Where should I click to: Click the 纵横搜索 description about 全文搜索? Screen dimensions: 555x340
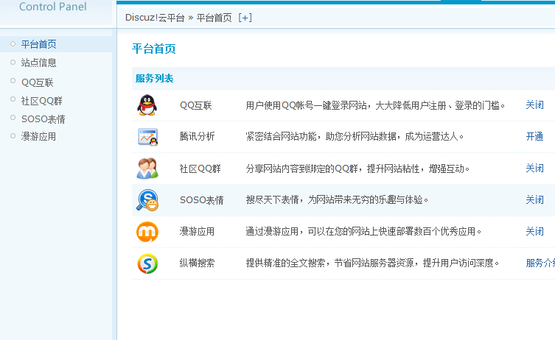coord(372,263)
